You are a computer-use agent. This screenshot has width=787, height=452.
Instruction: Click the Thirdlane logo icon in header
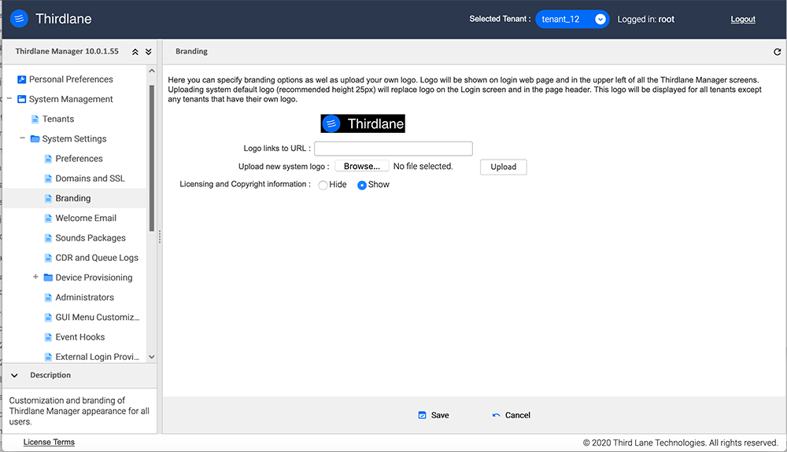[19, 19]
